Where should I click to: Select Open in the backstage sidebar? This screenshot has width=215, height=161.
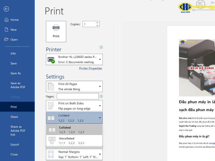[x=14, y=39]
